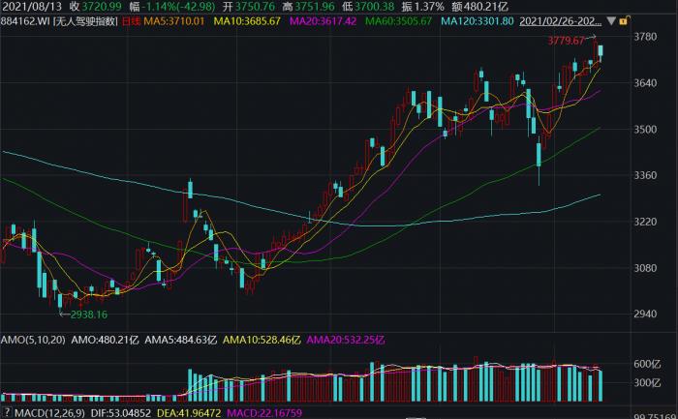Click the closing price 3720.99 in header
The image size is (678, 419).
pyautogui.click(x=102, y=7)
